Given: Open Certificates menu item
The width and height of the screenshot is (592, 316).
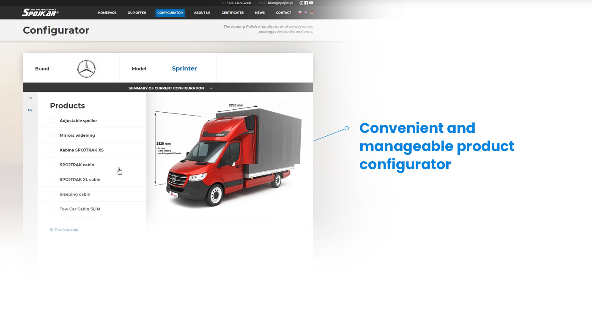Looking at the screenshot, I should point(233,13).
